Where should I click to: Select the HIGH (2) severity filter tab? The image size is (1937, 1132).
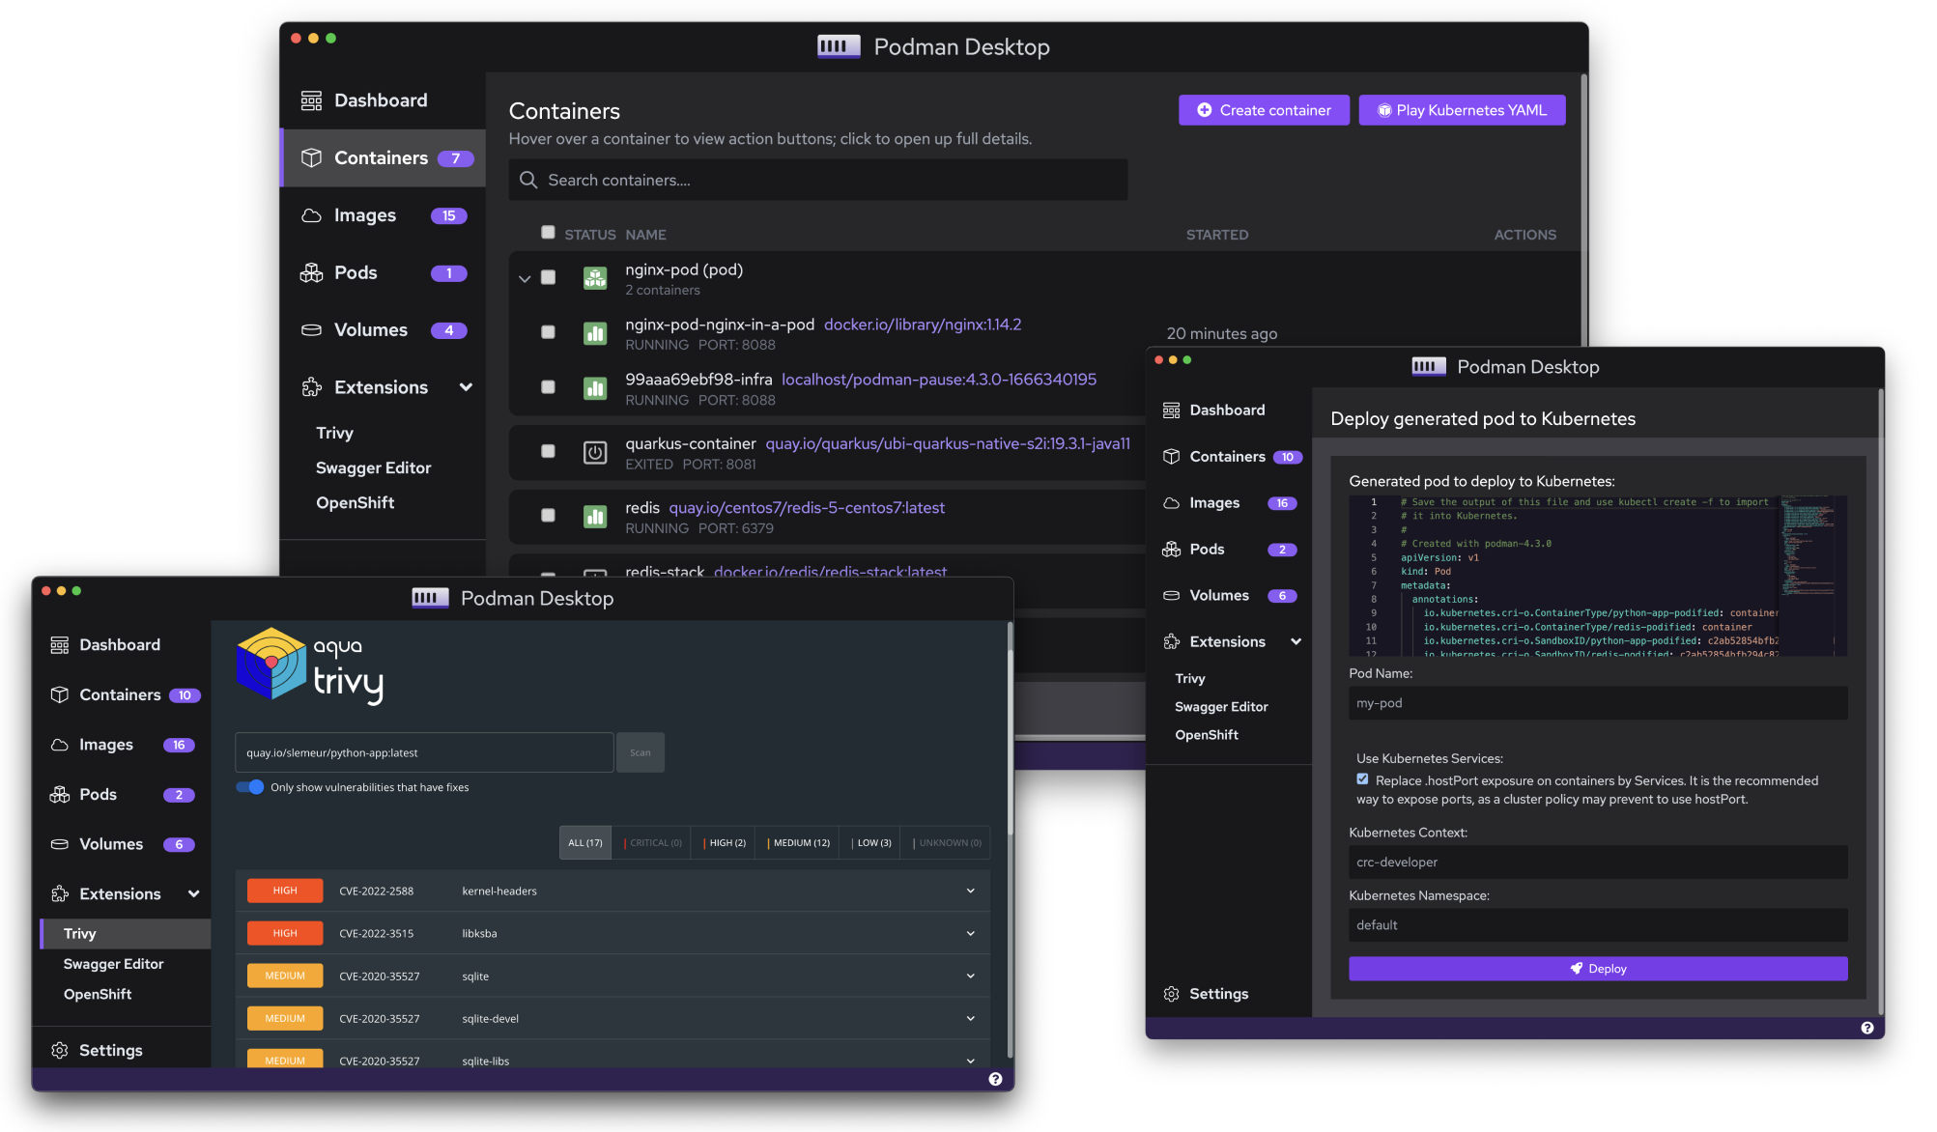pyautogui.click(x=726, y=843)
